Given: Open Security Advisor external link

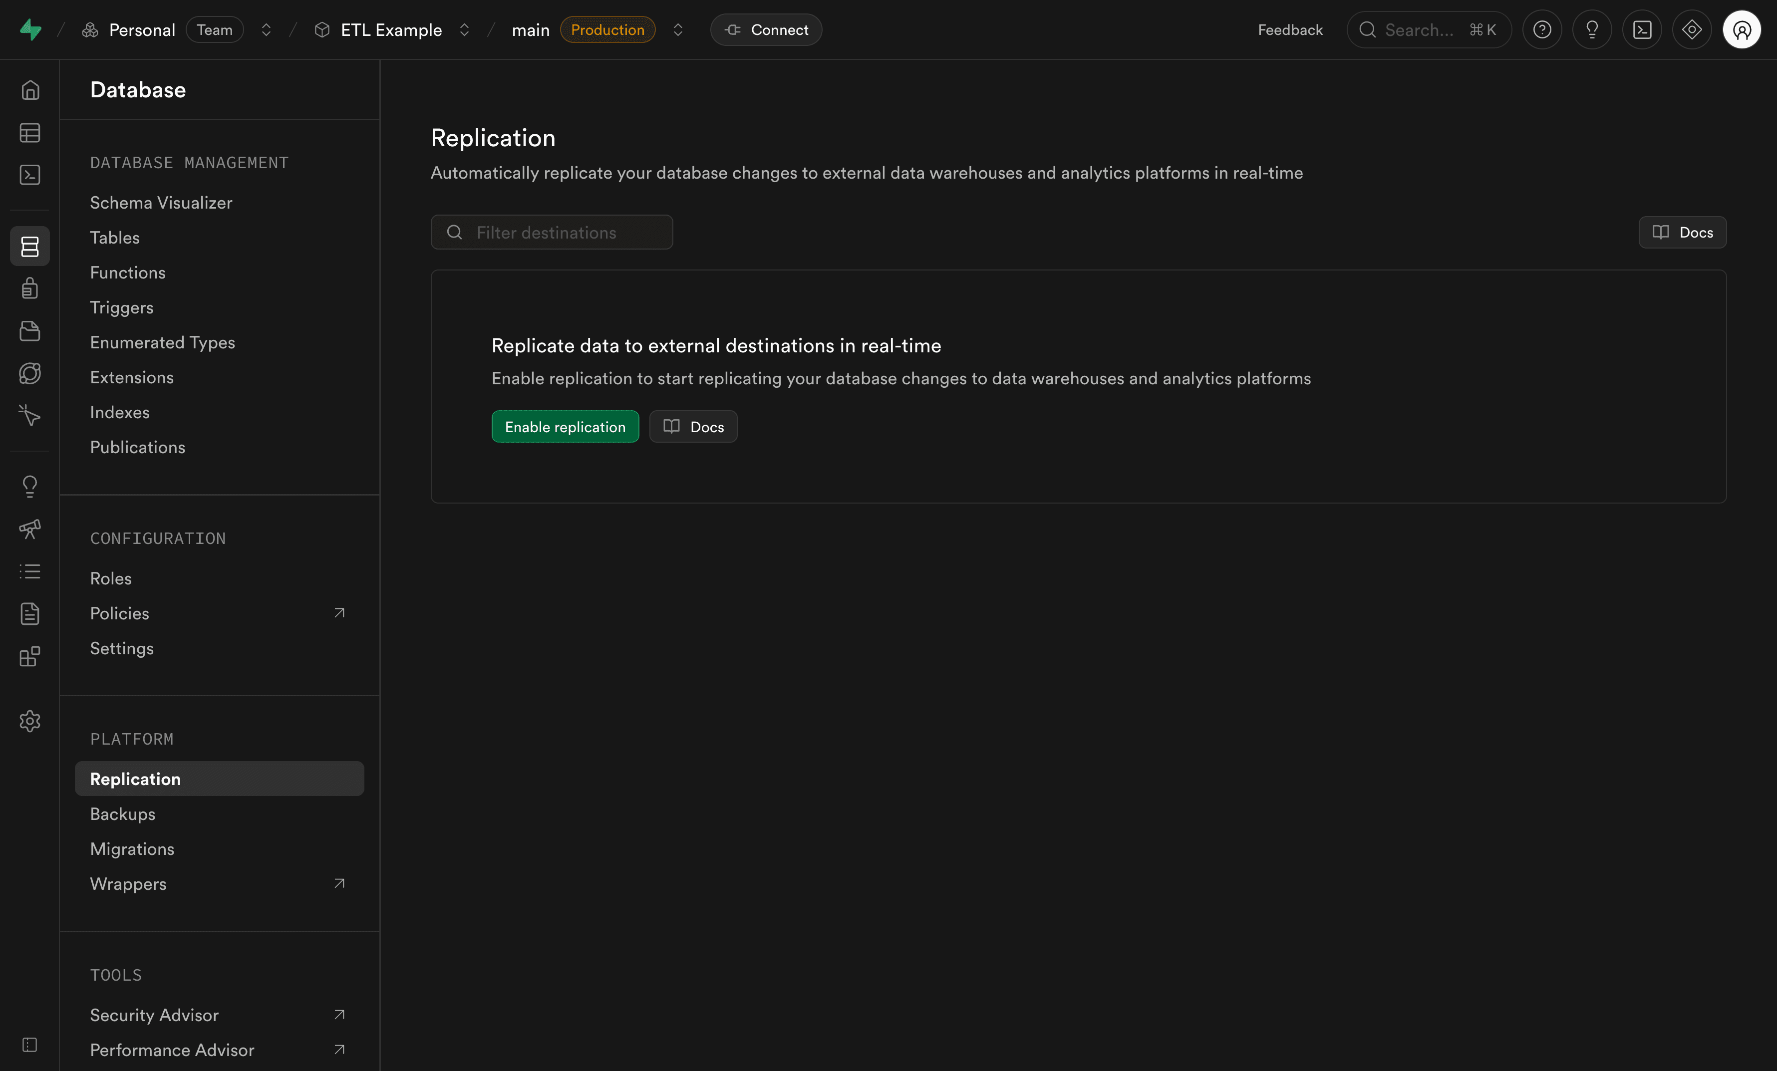Looking at the screenshot, I should click(154, 1015).
